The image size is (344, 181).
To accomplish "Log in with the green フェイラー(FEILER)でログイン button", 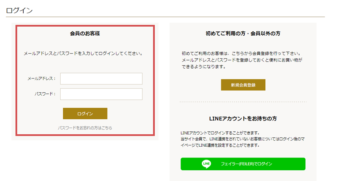I will pos(243,164).
